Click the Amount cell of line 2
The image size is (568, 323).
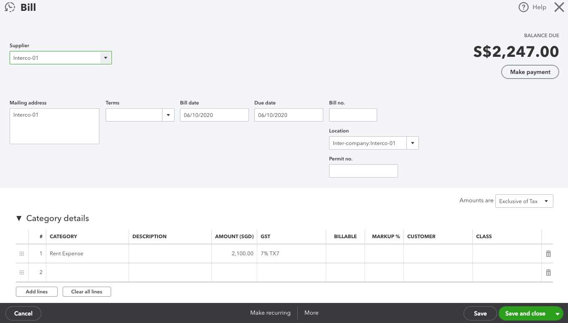[234, 272]
